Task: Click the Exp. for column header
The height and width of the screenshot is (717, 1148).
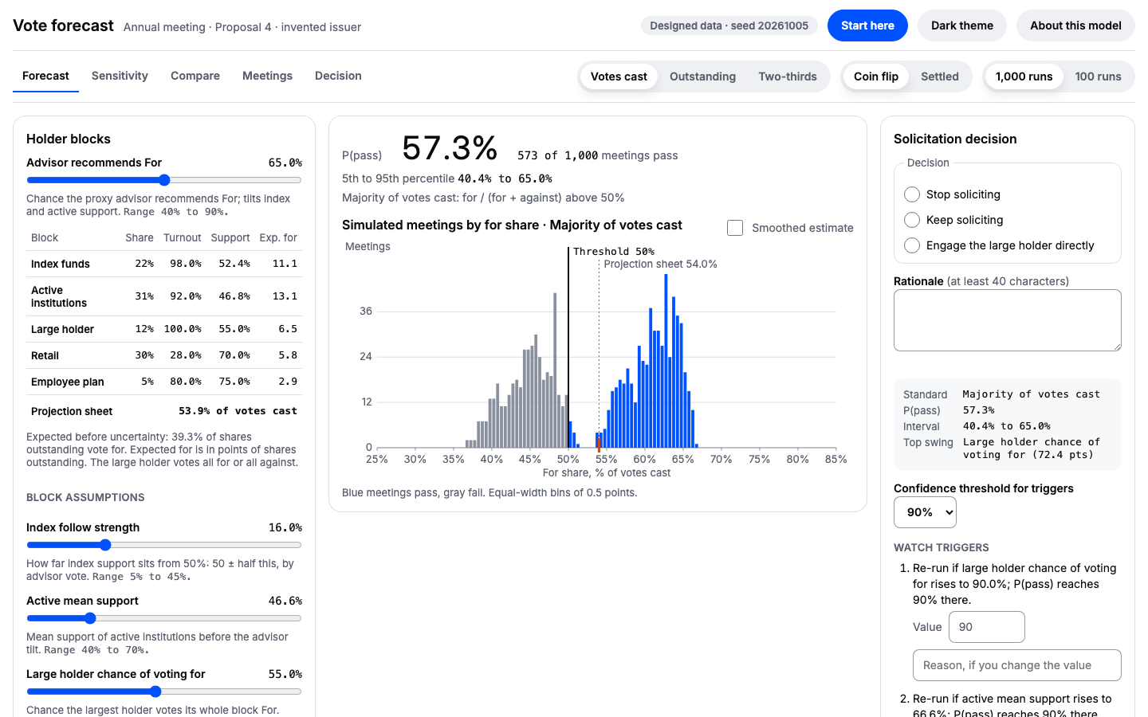Action: tap(278, 237)
